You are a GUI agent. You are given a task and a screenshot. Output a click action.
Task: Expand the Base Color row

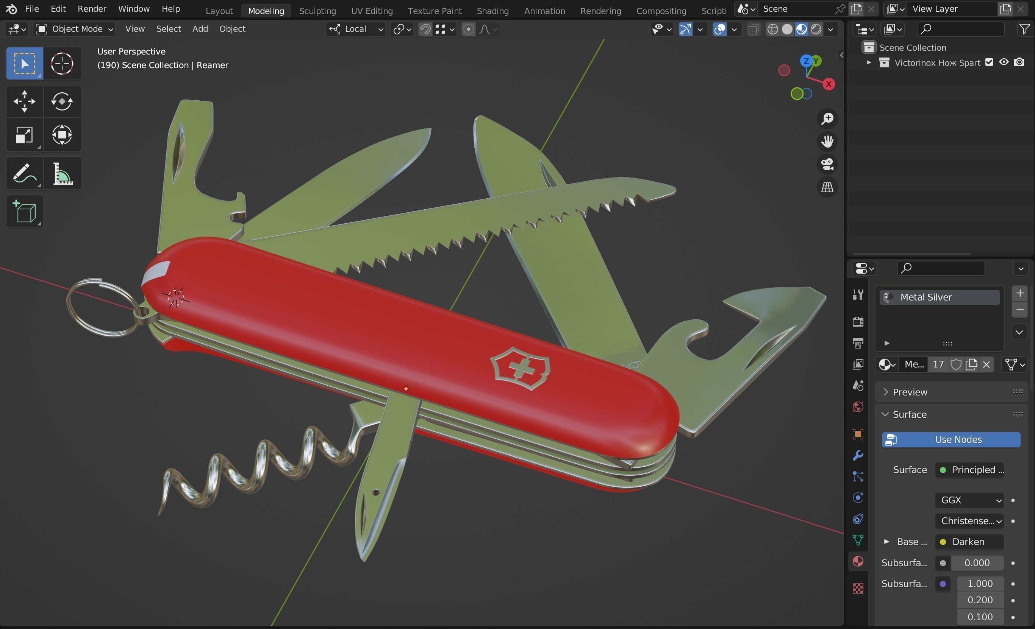pos(886,541)
